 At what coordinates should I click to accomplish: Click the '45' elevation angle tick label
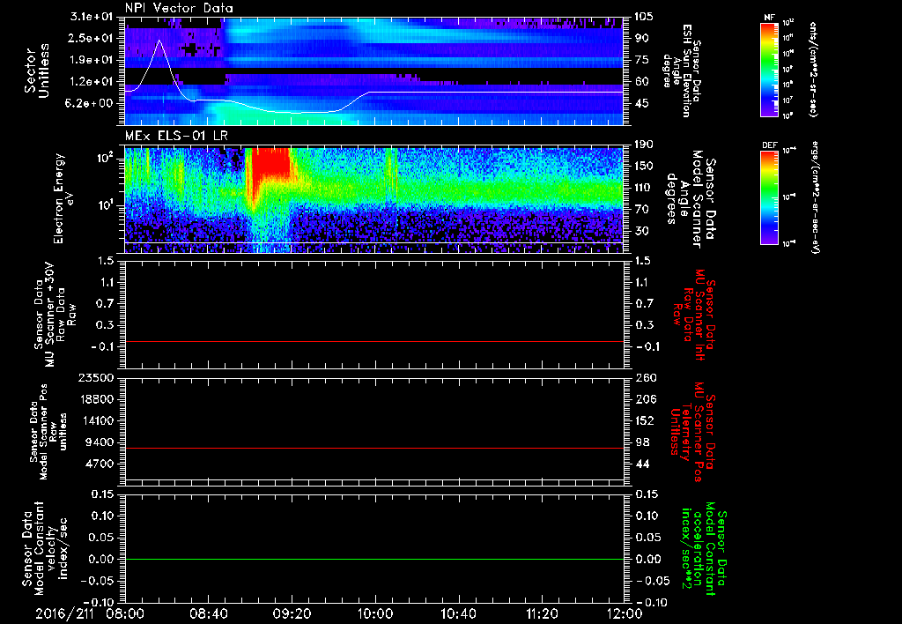[x=642, y=103]
